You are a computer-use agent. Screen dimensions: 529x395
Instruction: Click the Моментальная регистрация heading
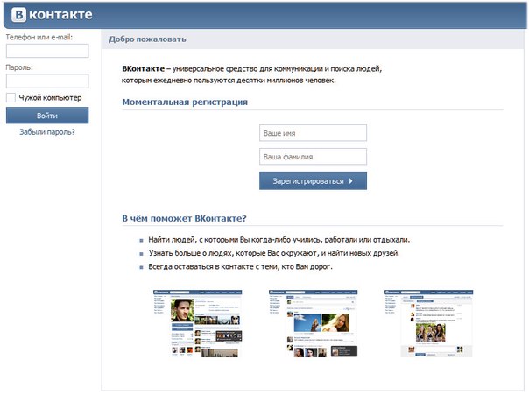(185, 102)
